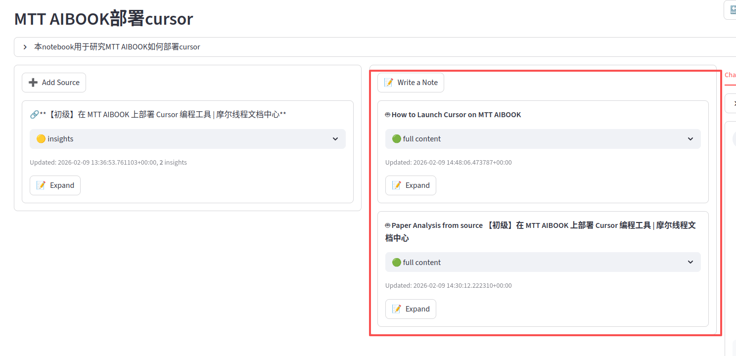Click the link icon beside the 【初级】 source title
The image size is (736, 356).
pos(34,115)
